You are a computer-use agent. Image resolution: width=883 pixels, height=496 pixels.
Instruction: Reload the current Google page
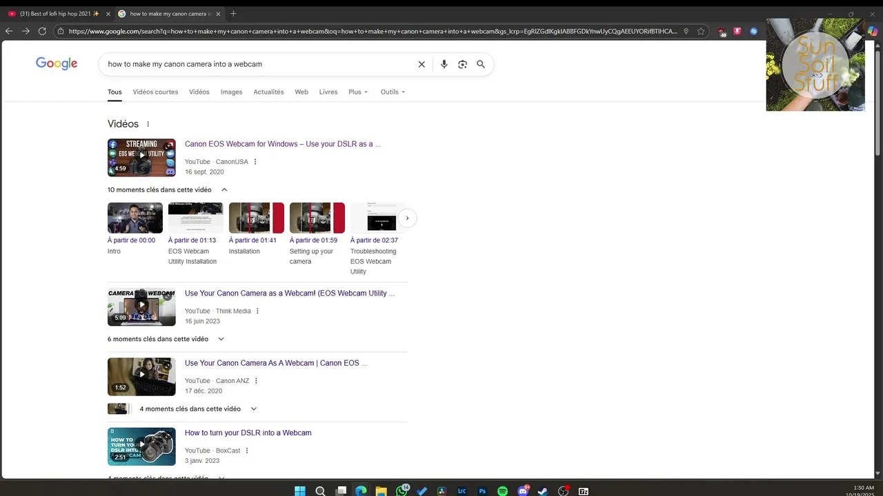tap(42, 31)
